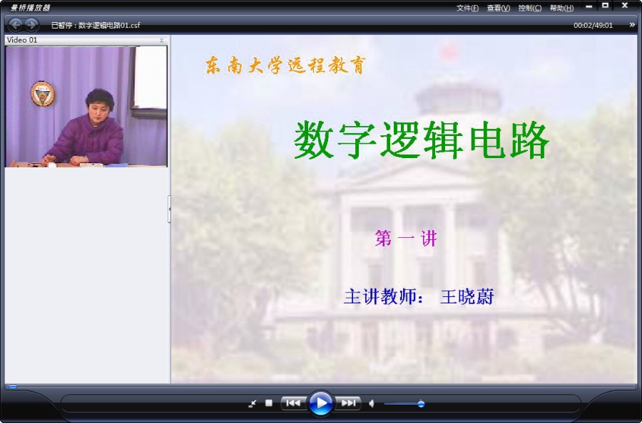Click the Video 01 panel header
The height and width of the screenshot is (423, 642).
pos(86,40)
